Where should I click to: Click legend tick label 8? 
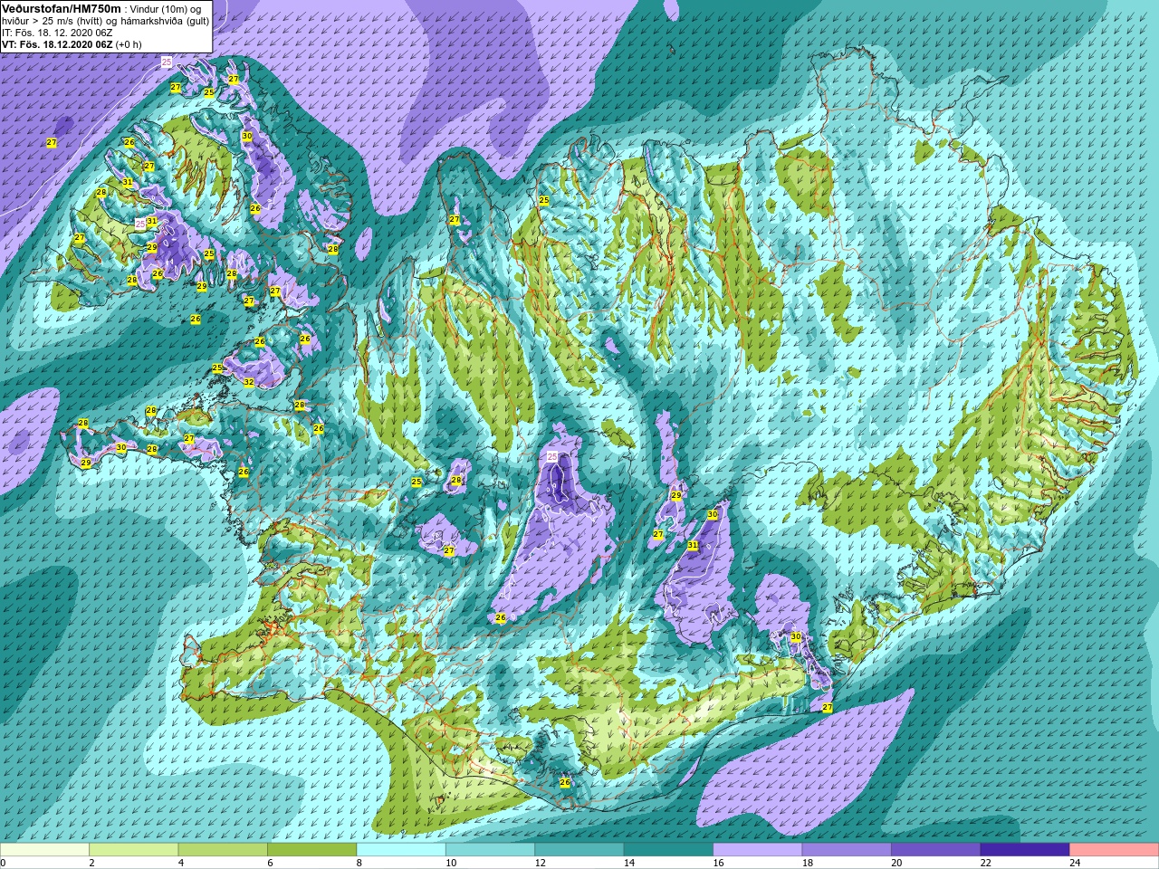[361, 863]
